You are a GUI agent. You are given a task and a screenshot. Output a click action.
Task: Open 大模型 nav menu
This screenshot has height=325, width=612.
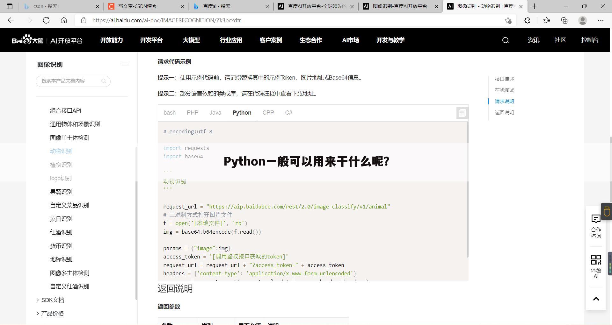[191, 40]
